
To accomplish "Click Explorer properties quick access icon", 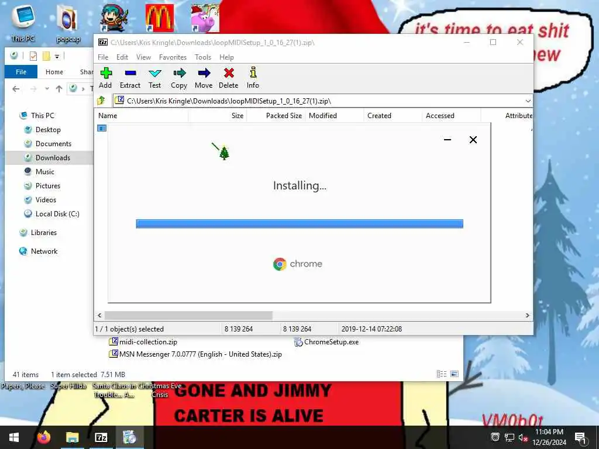I will coord(33,56).
